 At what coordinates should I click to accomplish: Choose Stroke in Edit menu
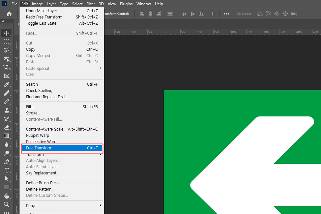(x=62, y=113)
